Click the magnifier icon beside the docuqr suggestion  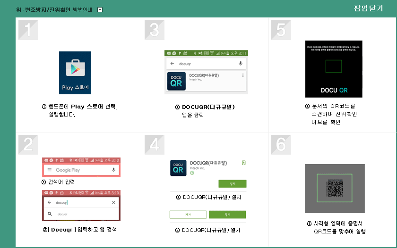[49, 214]
